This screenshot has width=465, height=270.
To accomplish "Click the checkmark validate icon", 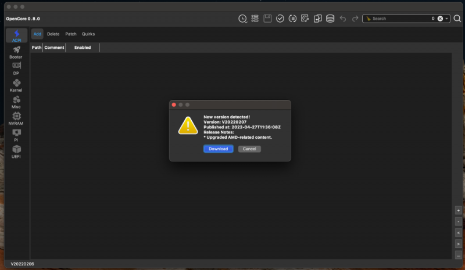I will 280,19.
